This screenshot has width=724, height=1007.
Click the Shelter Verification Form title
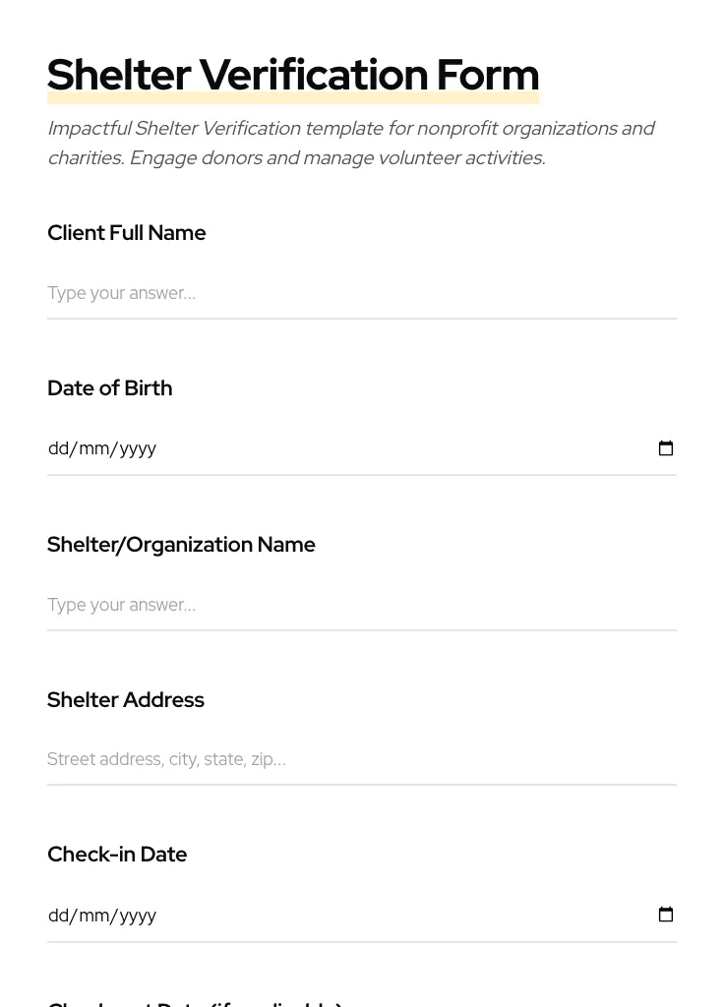point(293,74)
